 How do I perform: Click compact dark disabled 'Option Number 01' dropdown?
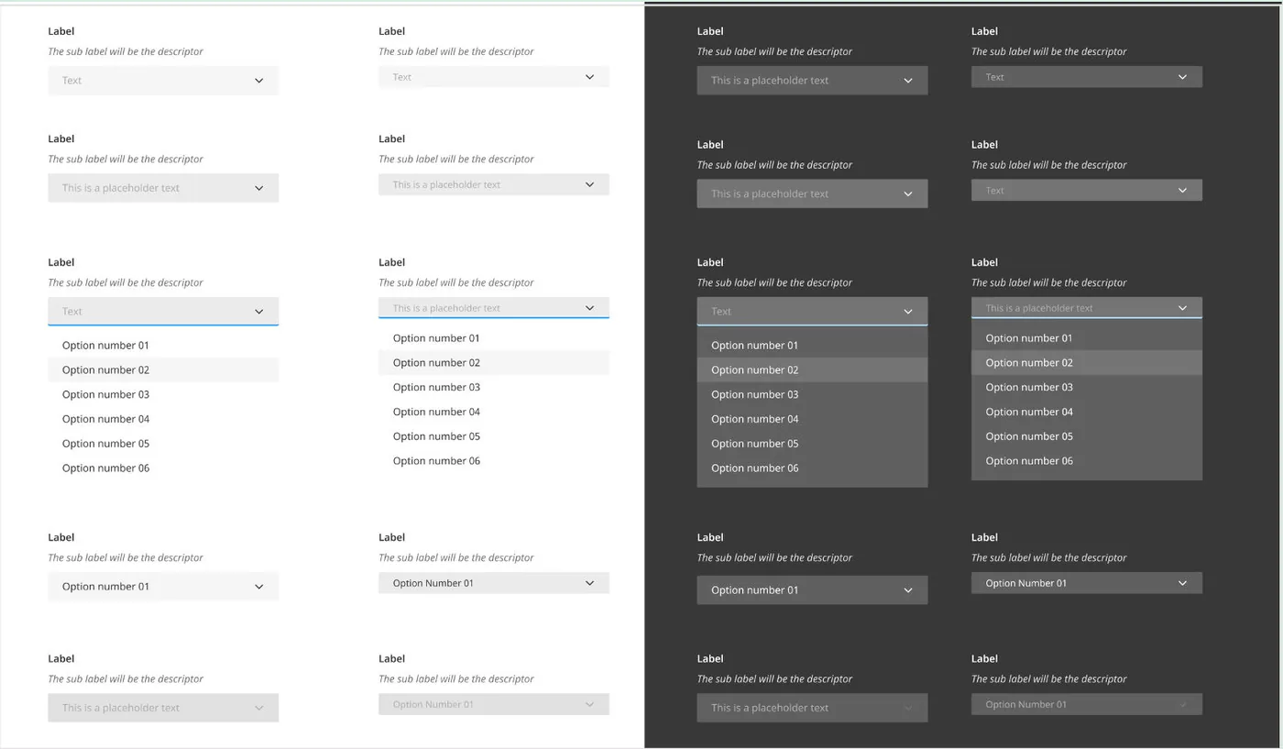[1087, 704]
